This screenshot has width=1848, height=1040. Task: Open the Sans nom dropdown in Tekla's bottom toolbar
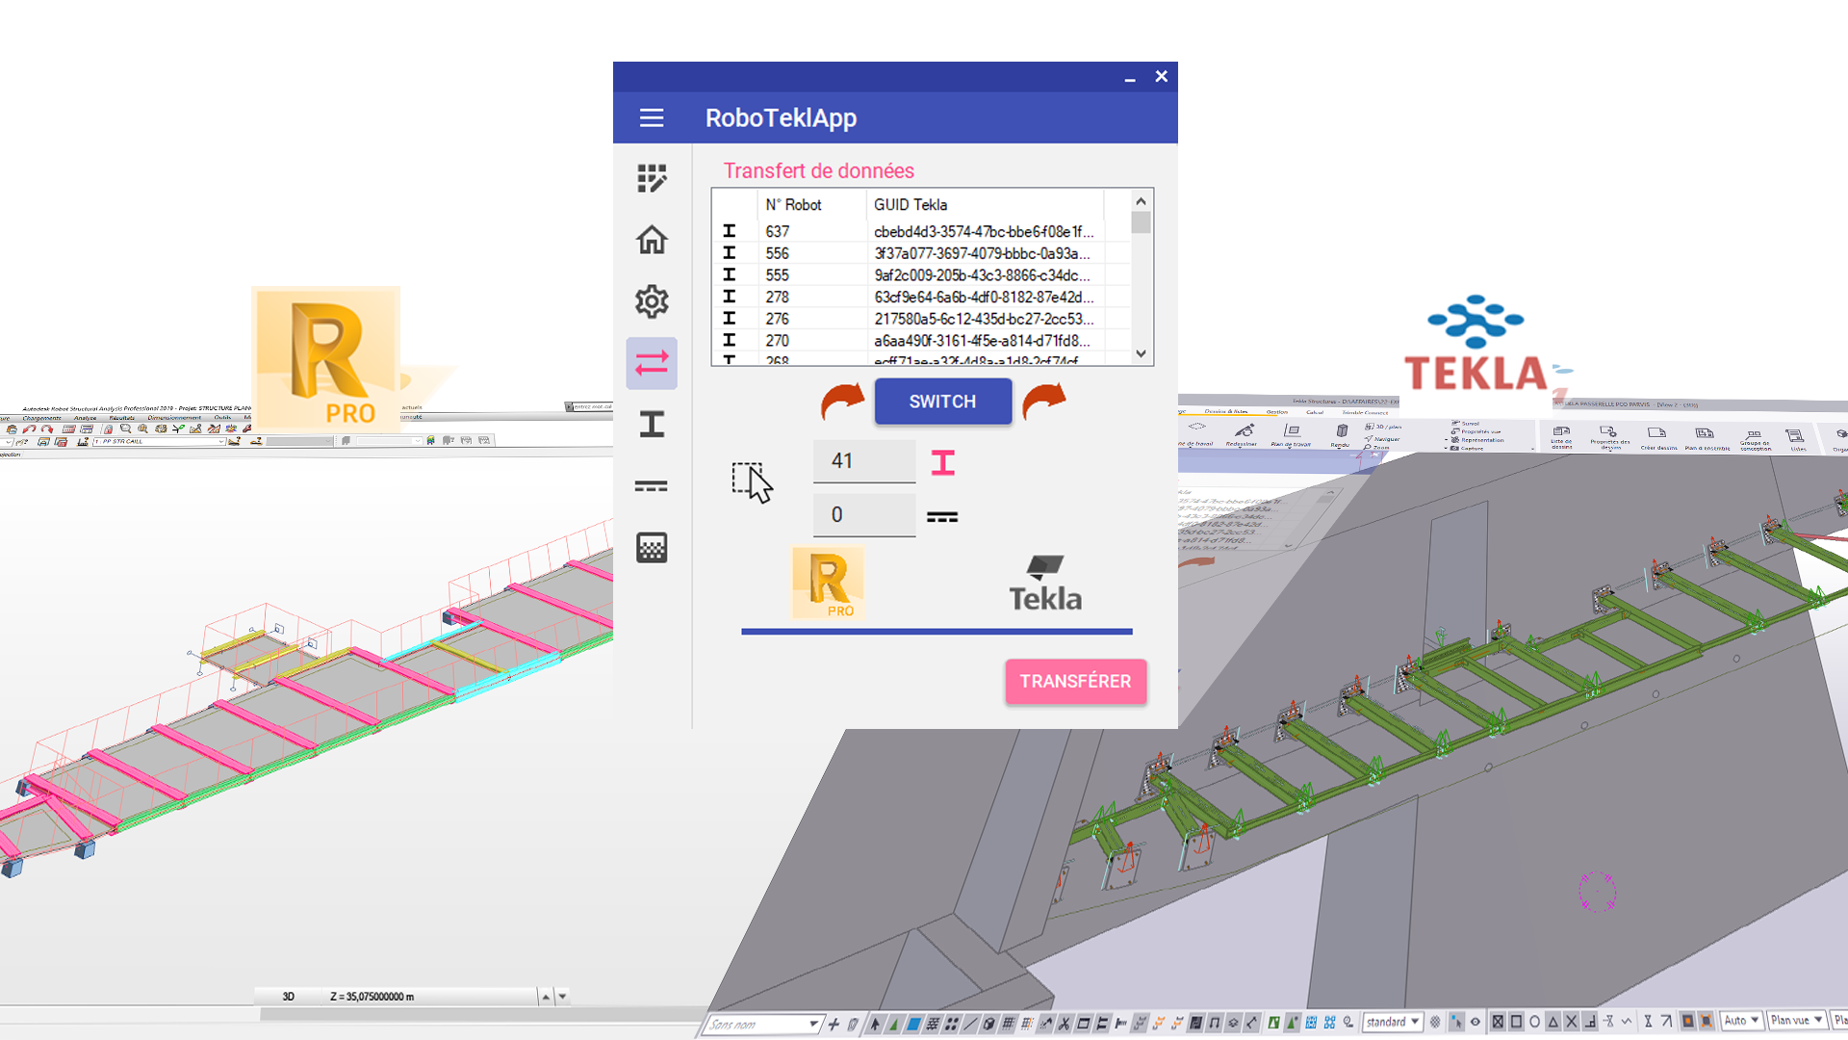814,1024
